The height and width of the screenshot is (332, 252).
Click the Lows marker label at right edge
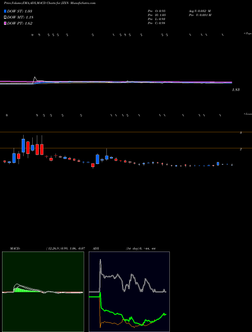tap(248, 114)
